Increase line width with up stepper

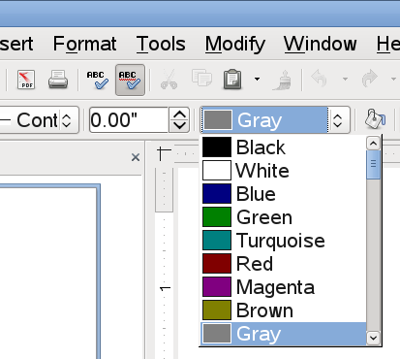(x=179, y=114)
